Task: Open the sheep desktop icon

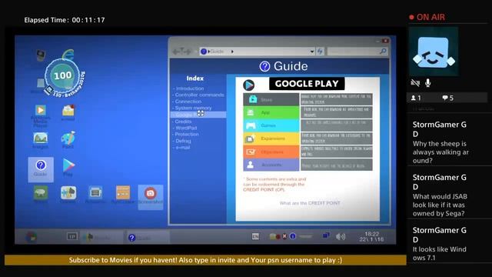Action: click(41, 195)
